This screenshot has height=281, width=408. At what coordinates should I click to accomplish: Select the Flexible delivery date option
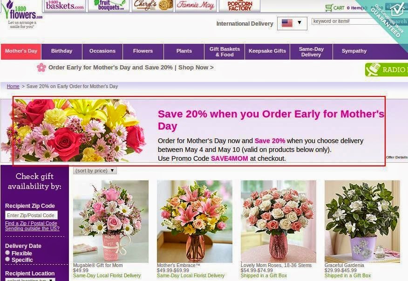[7, 253]
